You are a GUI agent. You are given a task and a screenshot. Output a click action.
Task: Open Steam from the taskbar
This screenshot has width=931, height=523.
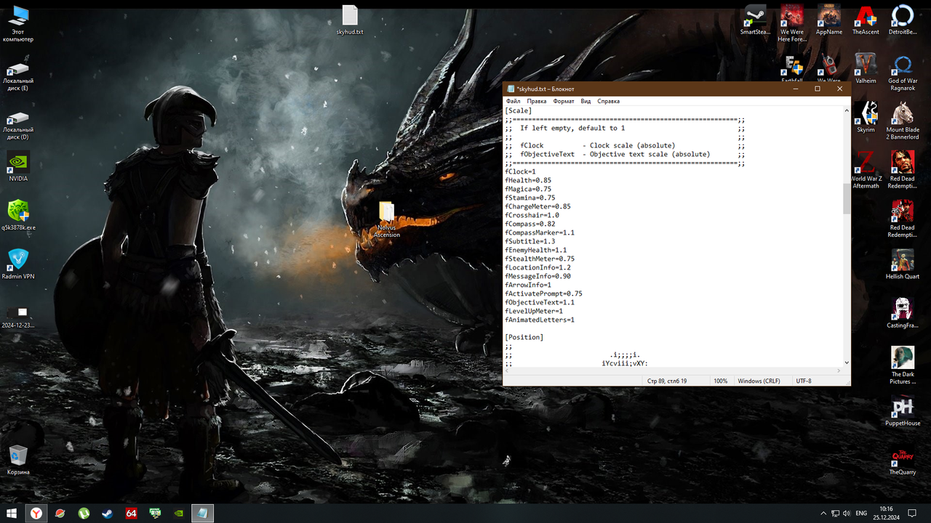(x=107, y=513)
